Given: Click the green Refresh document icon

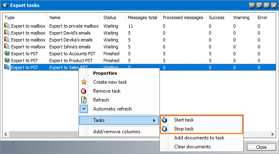Looking at the screenshot, I should (84, 100).
